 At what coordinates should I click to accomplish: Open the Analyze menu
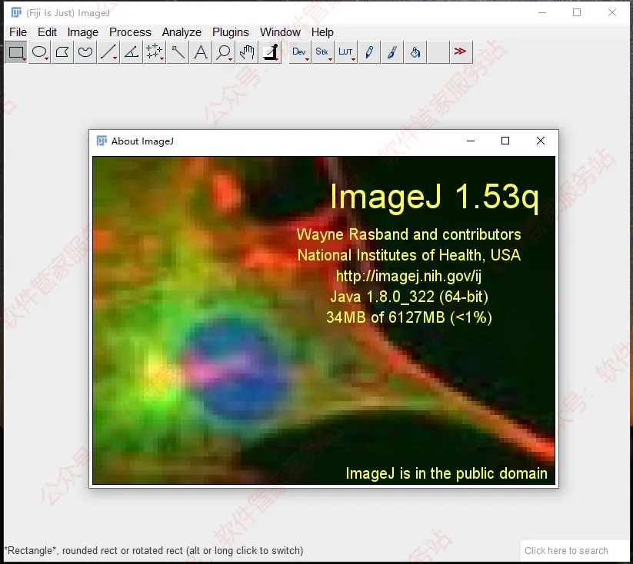point(182,32)
